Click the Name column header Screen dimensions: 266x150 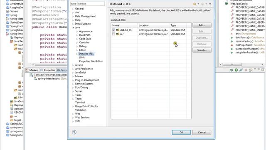(124, 25)
